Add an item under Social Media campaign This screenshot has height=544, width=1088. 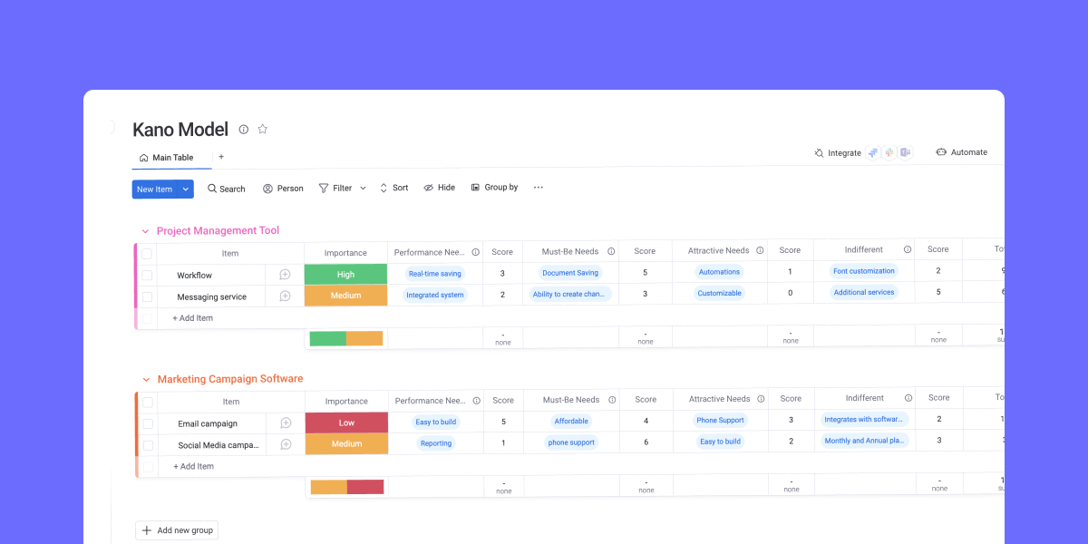(x=192, y=465)
